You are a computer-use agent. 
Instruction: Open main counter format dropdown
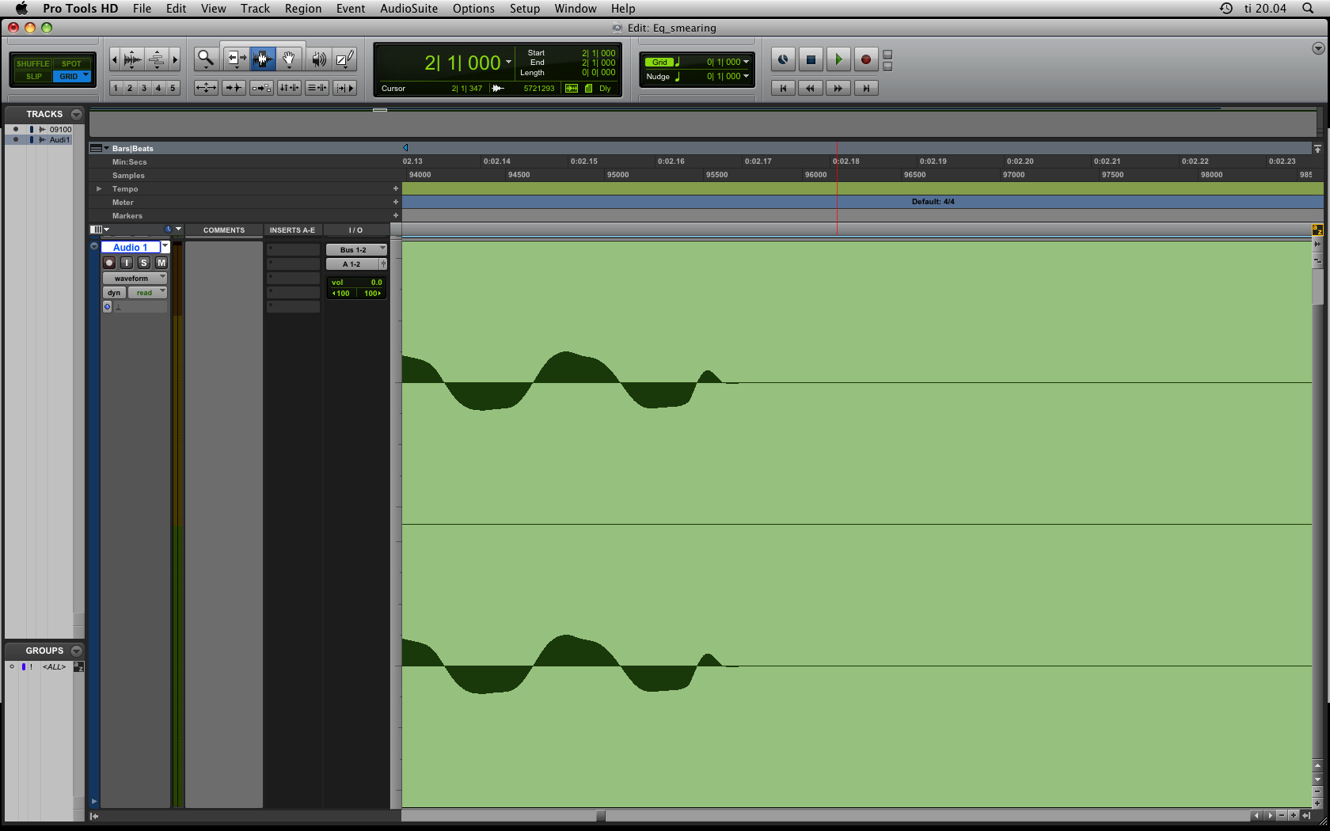(x=508, y=62)
